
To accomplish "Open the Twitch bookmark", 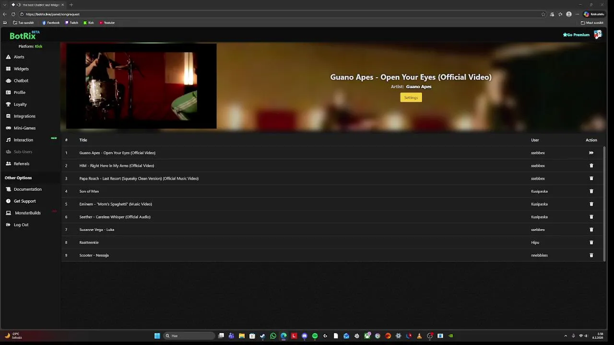I will [x=71, y=23].
